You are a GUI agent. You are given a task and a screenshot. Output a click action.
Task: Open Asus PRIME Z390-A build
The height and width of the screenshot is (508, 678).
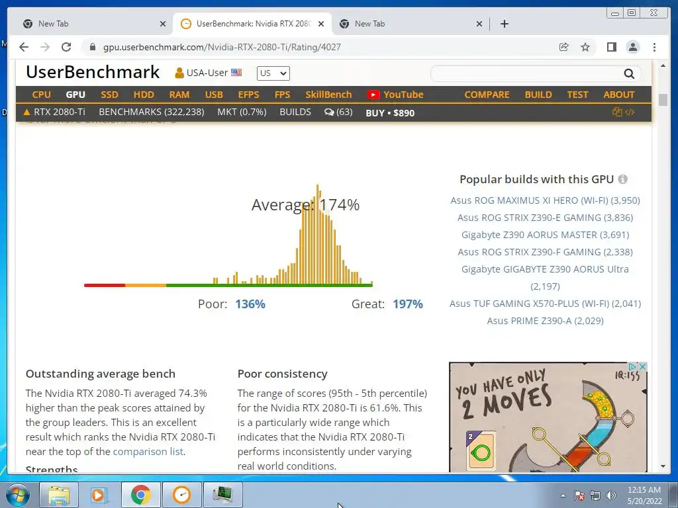(x=546, y=321)
